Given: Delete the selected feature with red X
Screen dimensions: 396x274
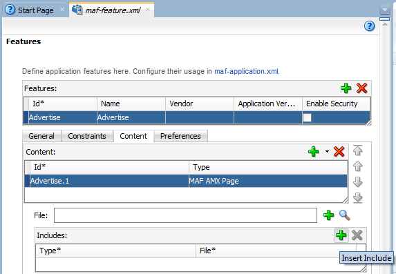Looking at the screenshot, I should pyautogui.click(x=361, y=88).
